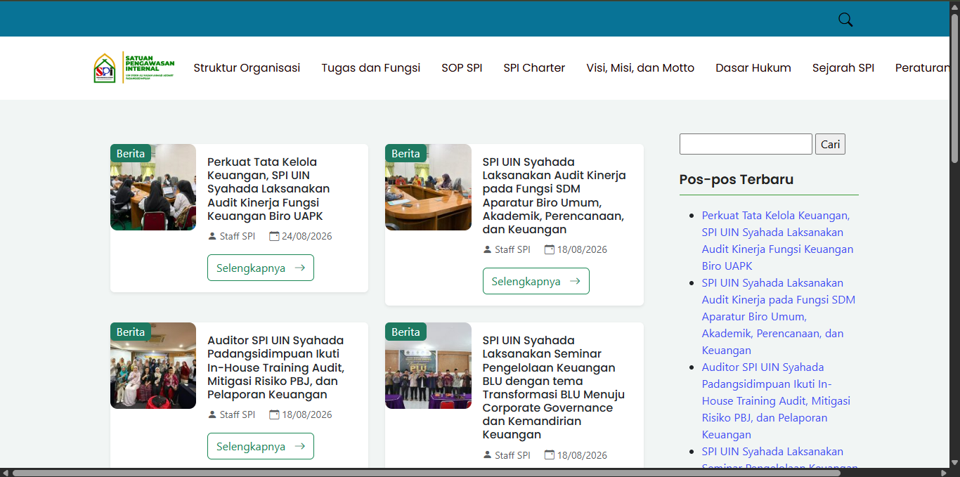The image size is (960, 477).
Task: Click arrow icon in Audit Kinerja SDM Selengkapnya button
Action: (575, 281)
